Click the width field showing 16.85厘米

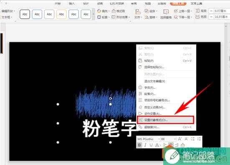[222, 17]
